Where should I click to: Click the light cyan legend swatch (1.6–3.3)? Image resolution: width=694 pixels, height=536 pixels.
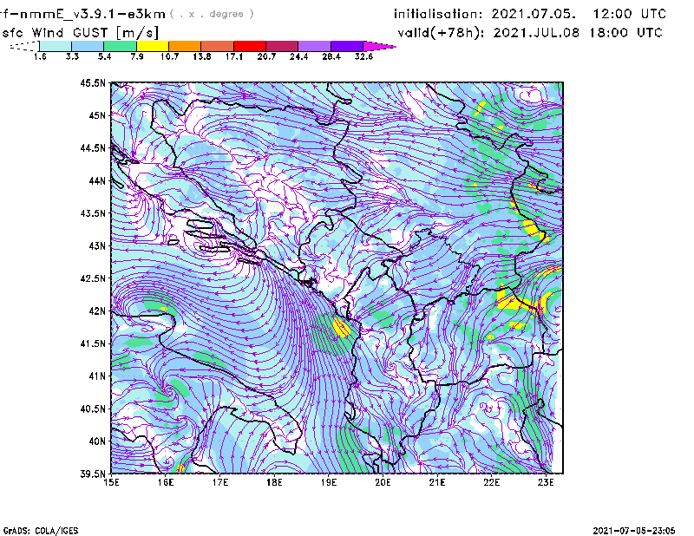(56, 46)
